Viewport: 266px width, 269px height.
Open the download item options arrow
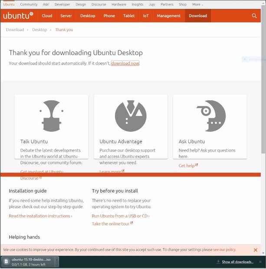coord(57,262)
